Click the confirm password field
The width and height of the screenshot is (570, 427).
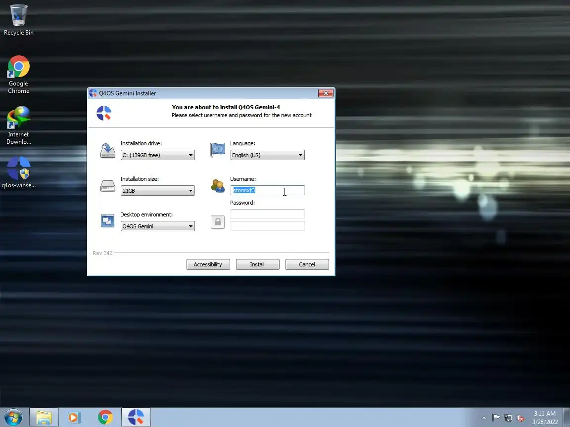268,225
